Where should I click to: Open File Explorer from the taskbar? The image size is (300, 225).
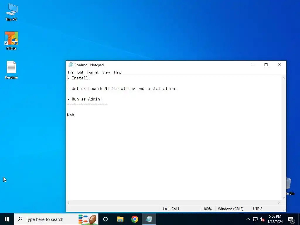pyautogui.click(x=120, y=219)
